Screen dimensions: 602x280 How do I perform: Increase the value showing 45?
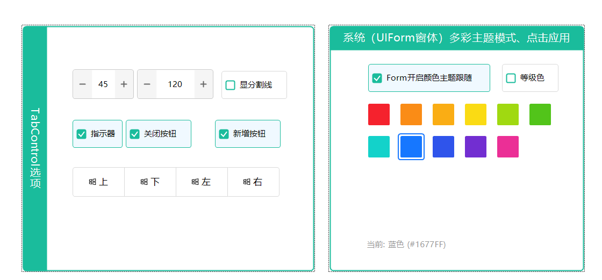[124, 84]
